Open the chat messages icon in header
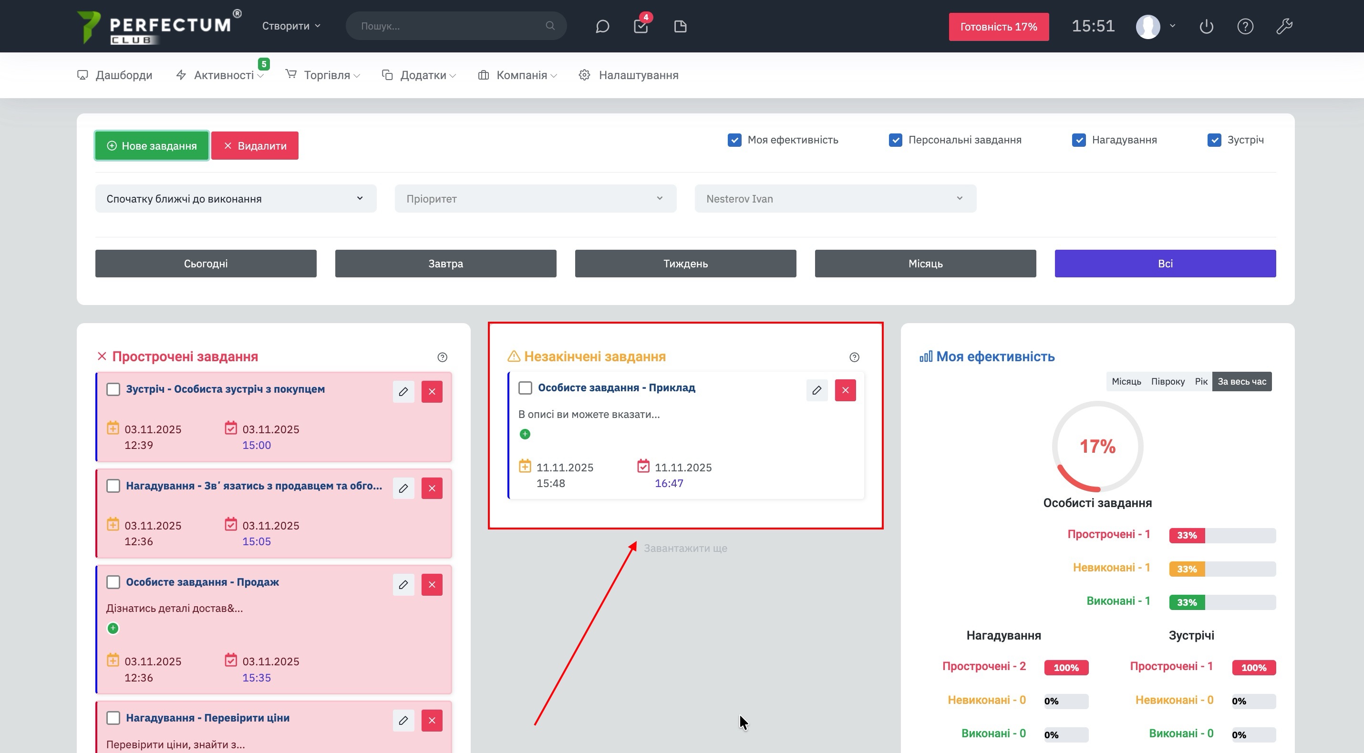 (x=602, y=27)
